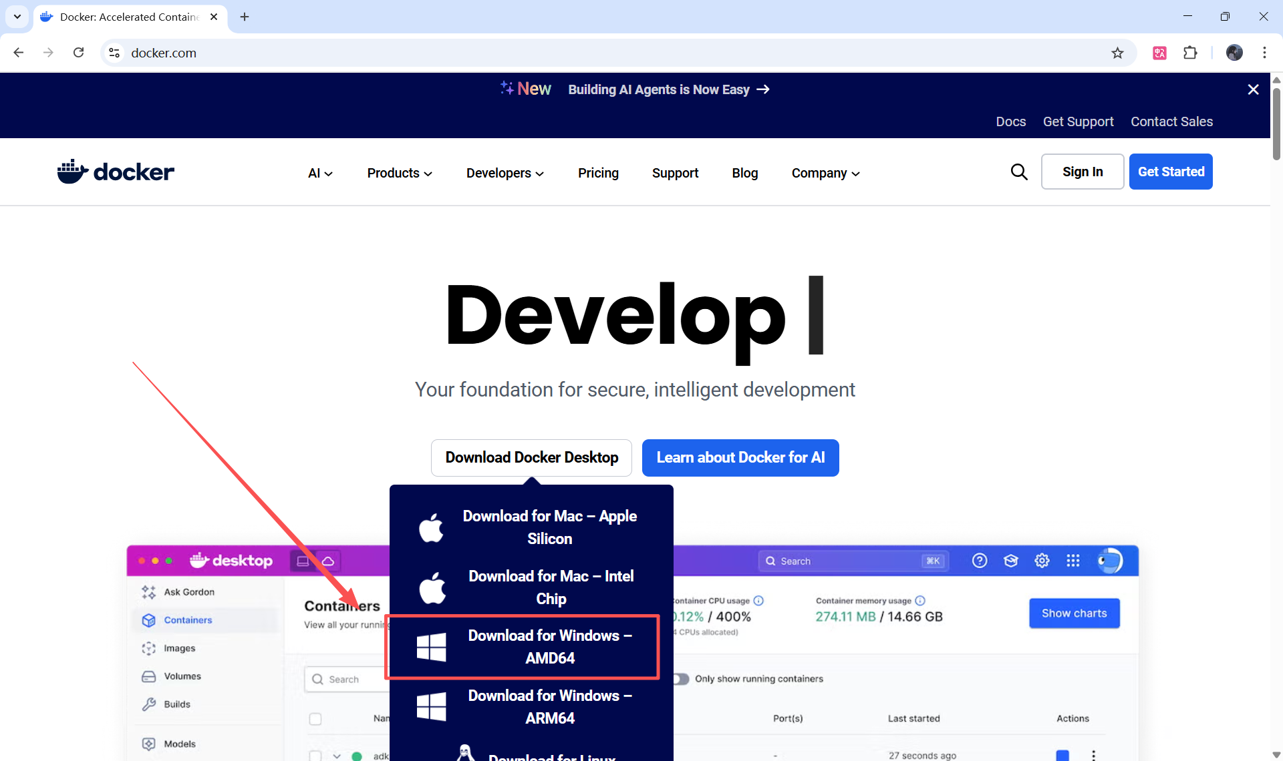Click the page vertical scrollbar thumb
This screenshot has height=761, width=1283.
[x=1276, y=123]
